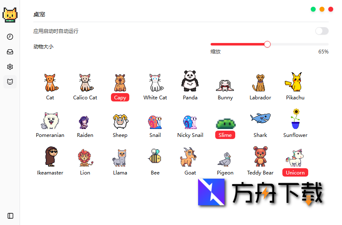The image size is (342, 225).
Task: Collapse the sidebar panel with bottom icon
Action: 10,216
